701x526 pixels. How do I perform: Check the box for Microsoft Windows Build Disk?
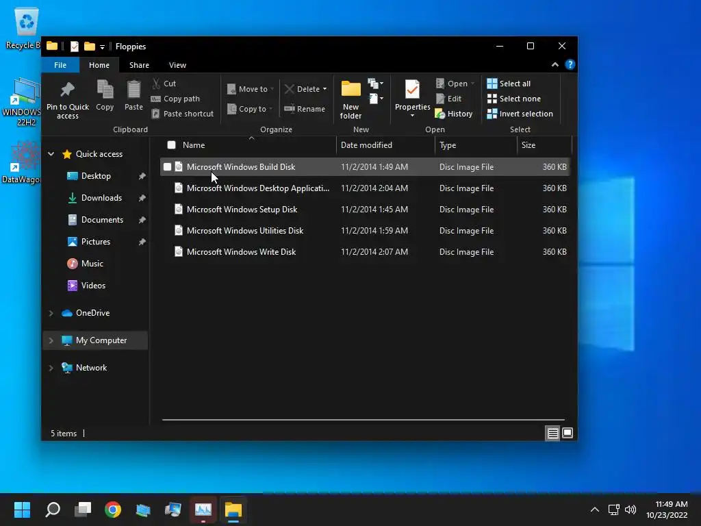tap(167, 167)
